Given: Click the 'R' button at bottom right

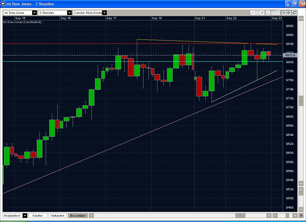Looking at the screenshot, I should pos(301,215).
